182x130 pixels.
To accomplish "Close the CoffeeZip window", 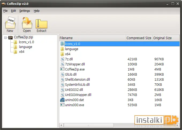I will click(178, 4).
